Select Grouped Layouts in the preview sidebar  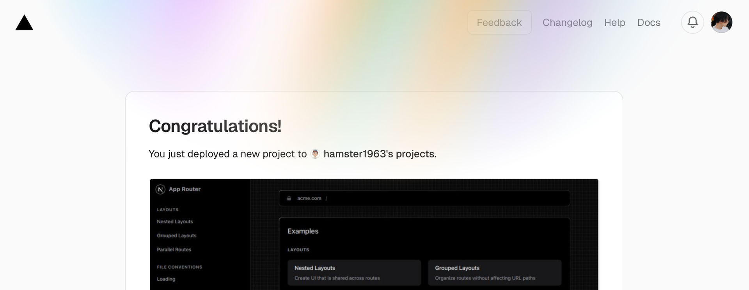point(176,236)
